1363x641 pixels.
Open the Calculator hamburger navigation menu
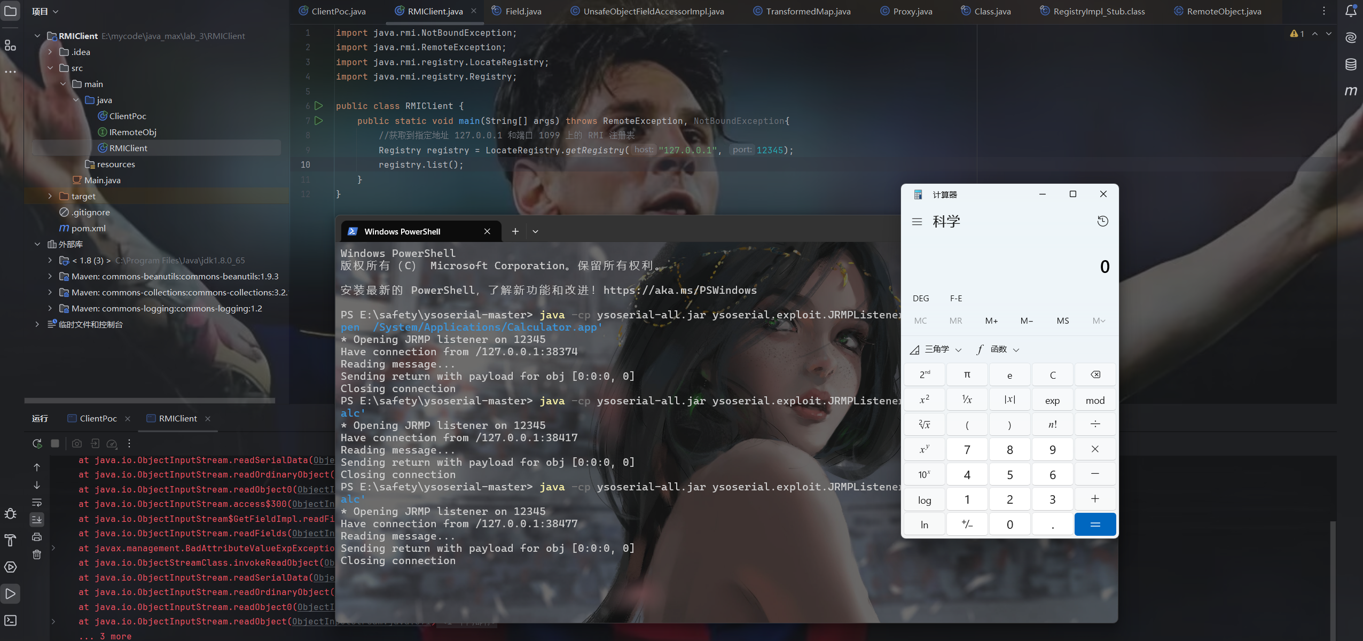pos(917,221)
